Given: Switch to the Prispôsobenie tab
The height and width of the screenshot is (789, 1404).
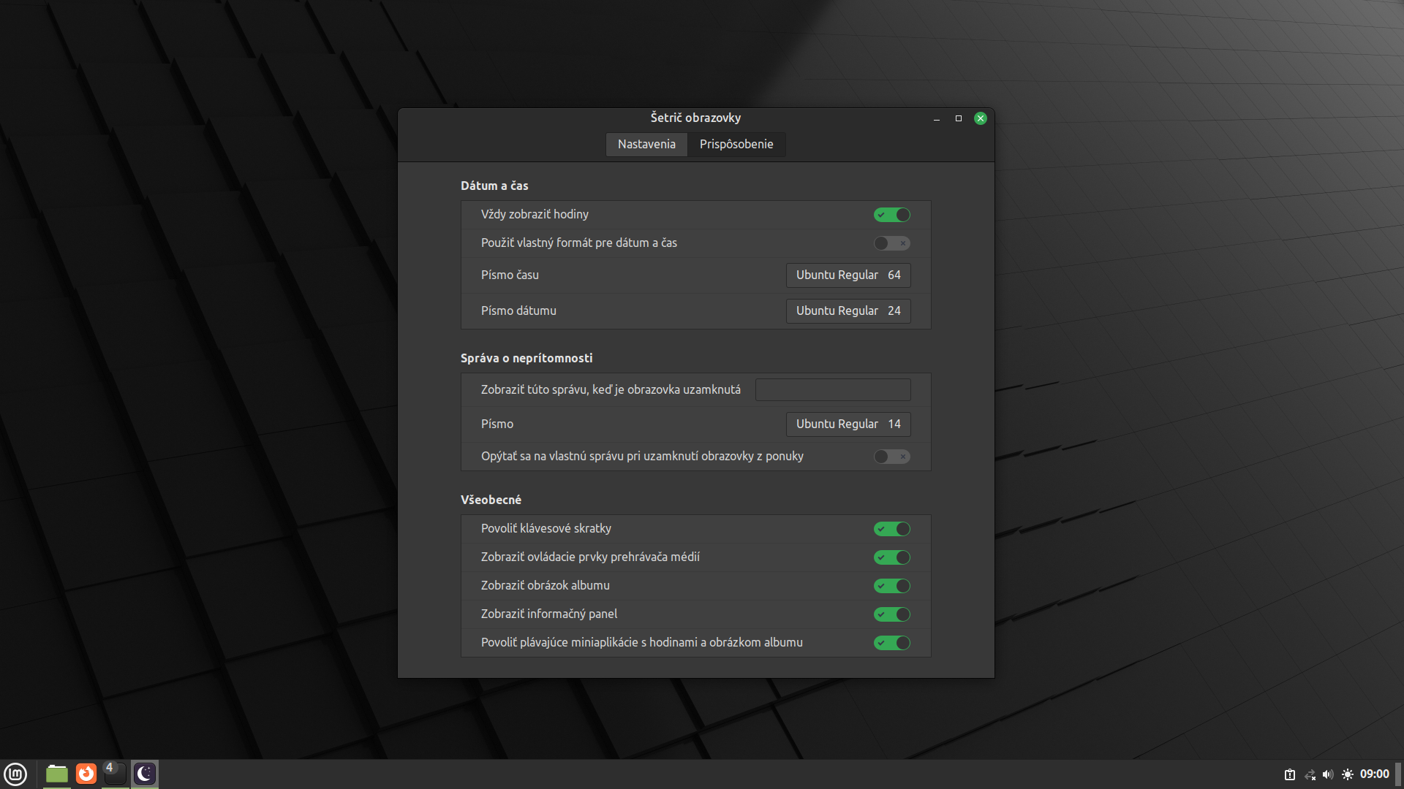Looking at the screenshot, I should click(736, 145).
